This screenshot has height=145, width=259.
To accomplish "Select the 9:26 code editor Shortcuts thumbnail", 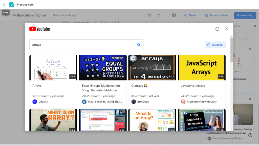I will pos(103,120).
